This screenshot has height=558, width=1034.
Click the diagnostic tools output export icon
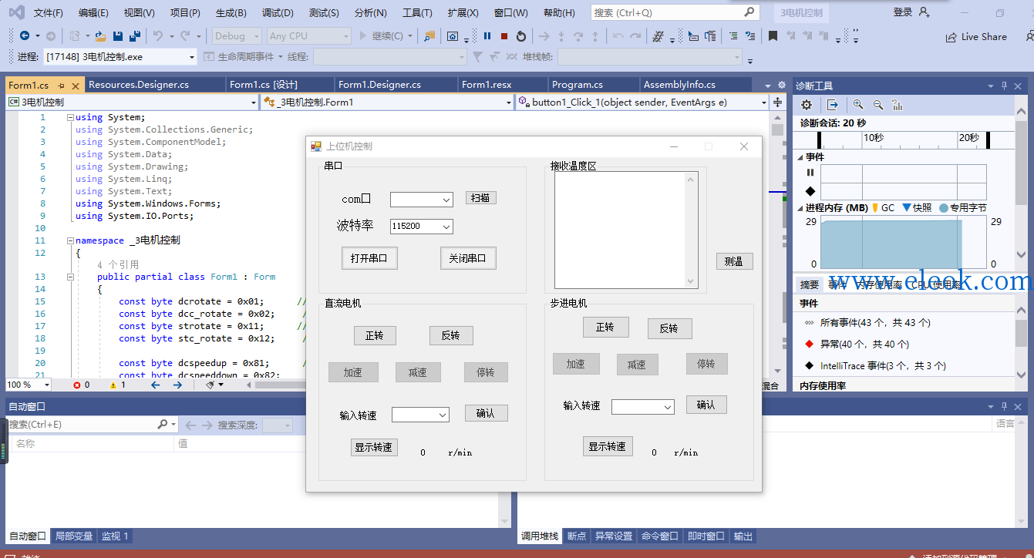tap(833, 105)
